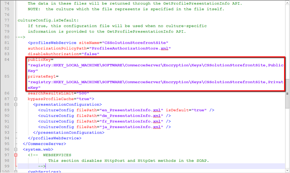The height and width of the screenshot is (173, 290).
Task: Collapse the fold marker on line 87
Action: coord(16,99)
